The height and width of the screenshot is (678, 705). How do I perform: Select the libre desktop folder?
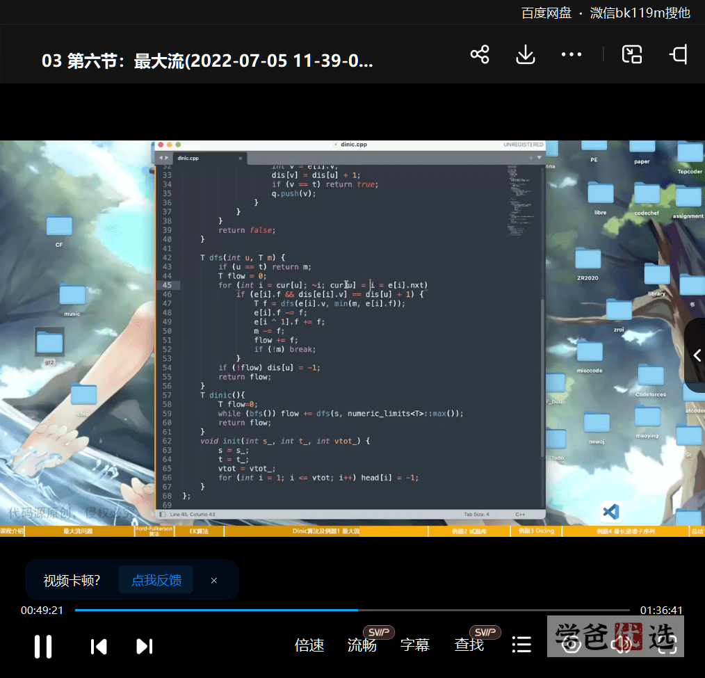point(600,197)
